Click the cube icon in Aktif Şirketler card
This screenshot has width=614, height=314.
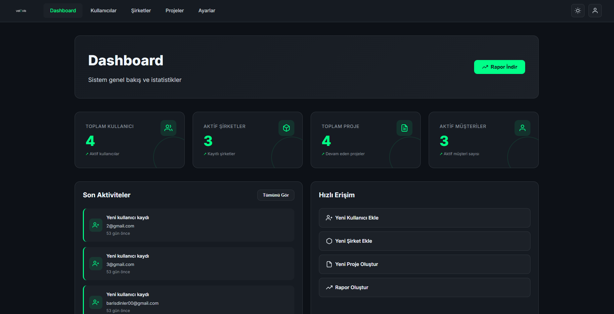[x=286, y=128]
